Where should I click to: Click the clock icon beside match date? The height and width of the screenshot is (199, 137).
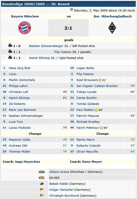pos(71,10)
